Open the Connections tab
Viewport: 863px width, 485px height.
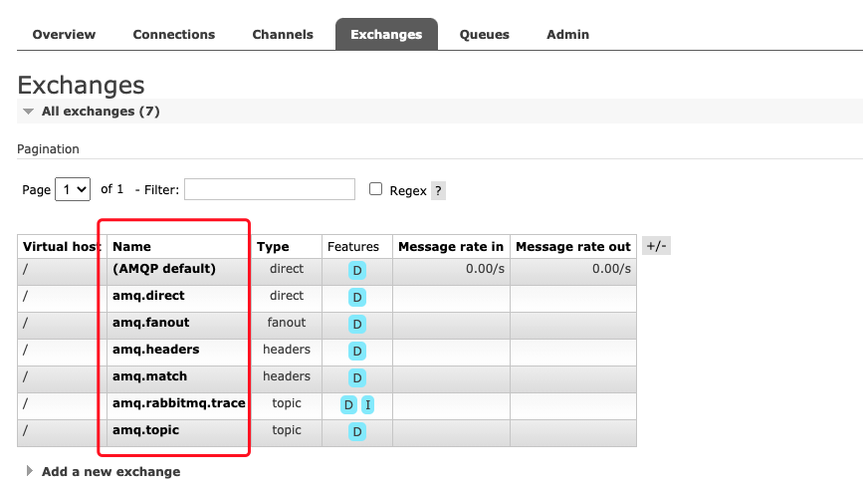coord(174,34)
